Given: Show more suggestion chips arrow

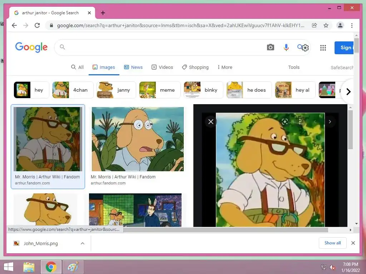Looking at the screenshot, I should [x=348, y=92].
